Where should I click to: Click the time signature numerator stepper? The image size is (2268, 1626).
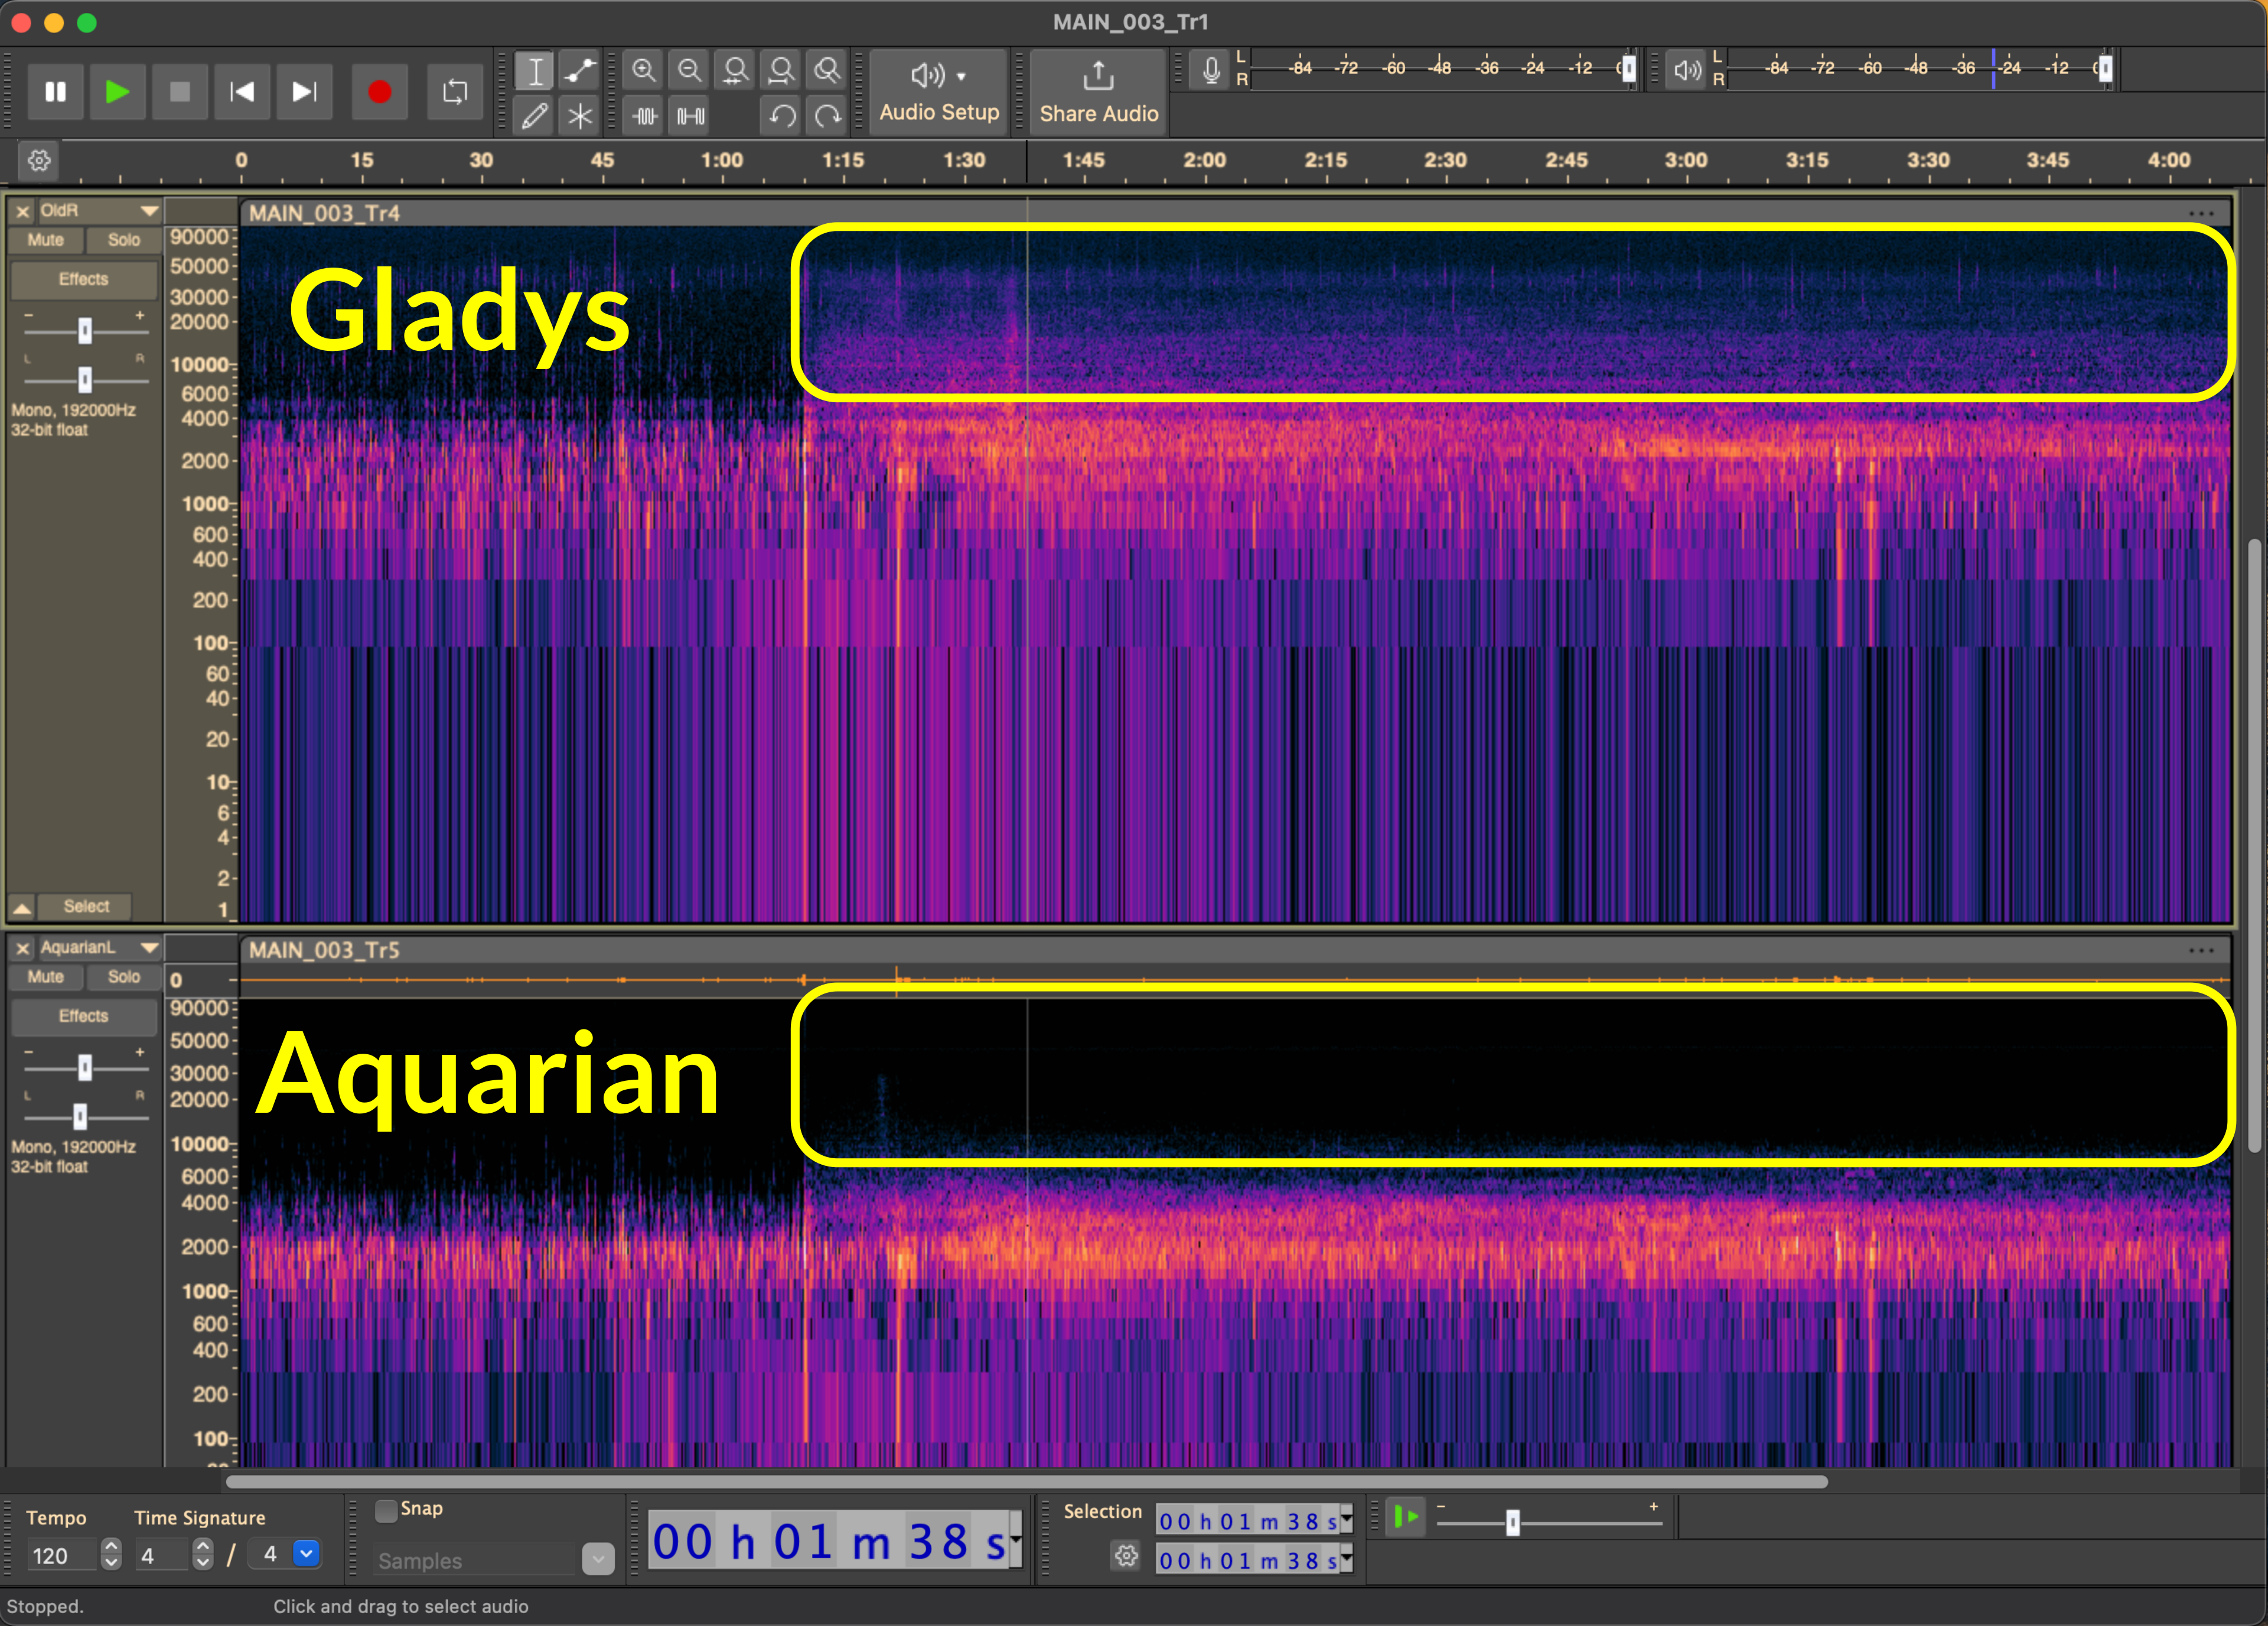pos(203,1555)
